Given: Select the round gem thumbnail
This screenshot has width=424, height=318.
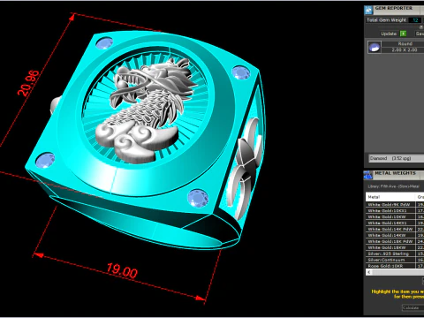Looking at the screenshot, I should pos(375,47).
